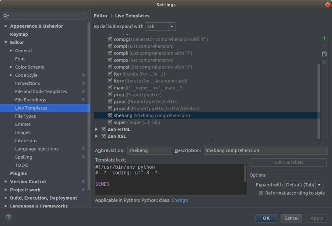332x226 pixels.
Task: Expand Build, Execution, Deployment section
Action: (x=6, y=198)
